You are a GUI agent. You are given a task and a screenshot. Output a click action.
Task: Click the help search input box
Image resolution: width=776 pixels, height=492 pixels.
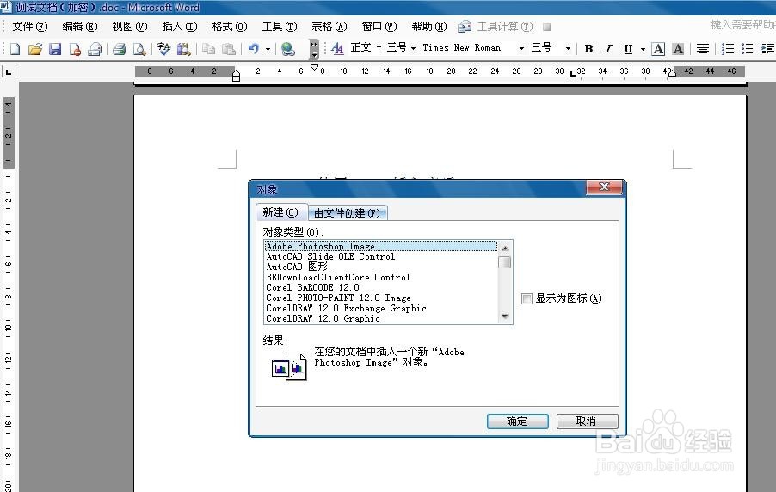pyautogui.click(x=742, y=25)
